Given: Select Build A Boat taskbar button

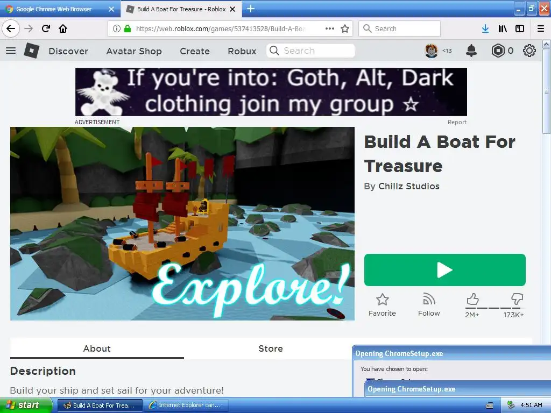Looking at the screenshot, I should tap(100, 405).
